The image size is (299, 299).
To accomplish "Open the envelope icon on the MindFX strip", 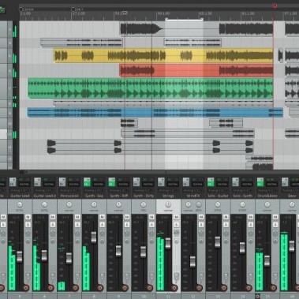I will (201, 233).
